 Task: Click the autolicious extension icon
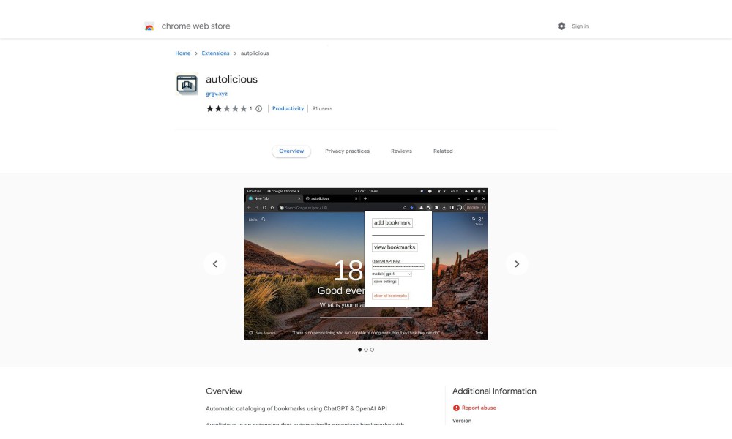(x=187, y=84)
